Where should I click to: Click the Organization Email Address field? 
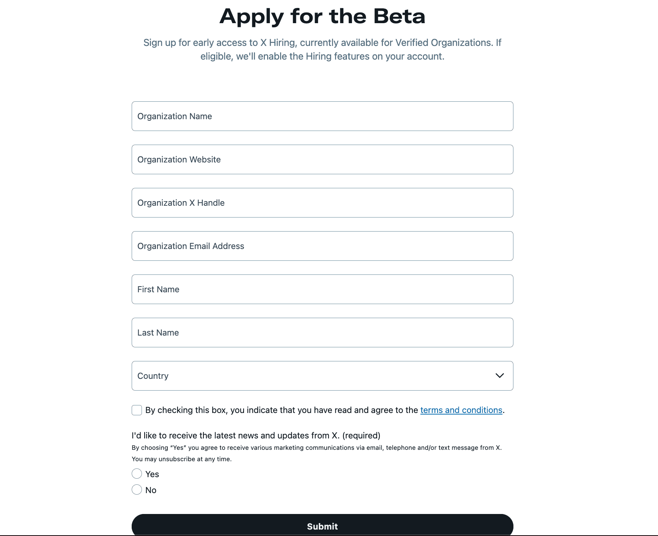tap(322, 246)
